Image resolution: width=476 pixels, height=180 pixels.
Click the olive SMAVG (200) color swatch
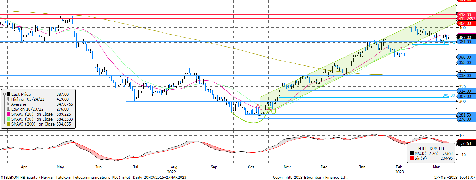pyautogui.click(x=8, y=124)
